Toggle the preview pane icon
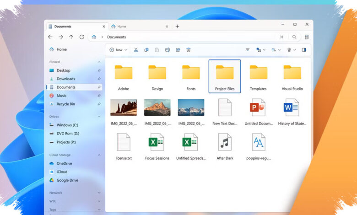Viewport: 357px width, 215px height. [x=304, y=50]
